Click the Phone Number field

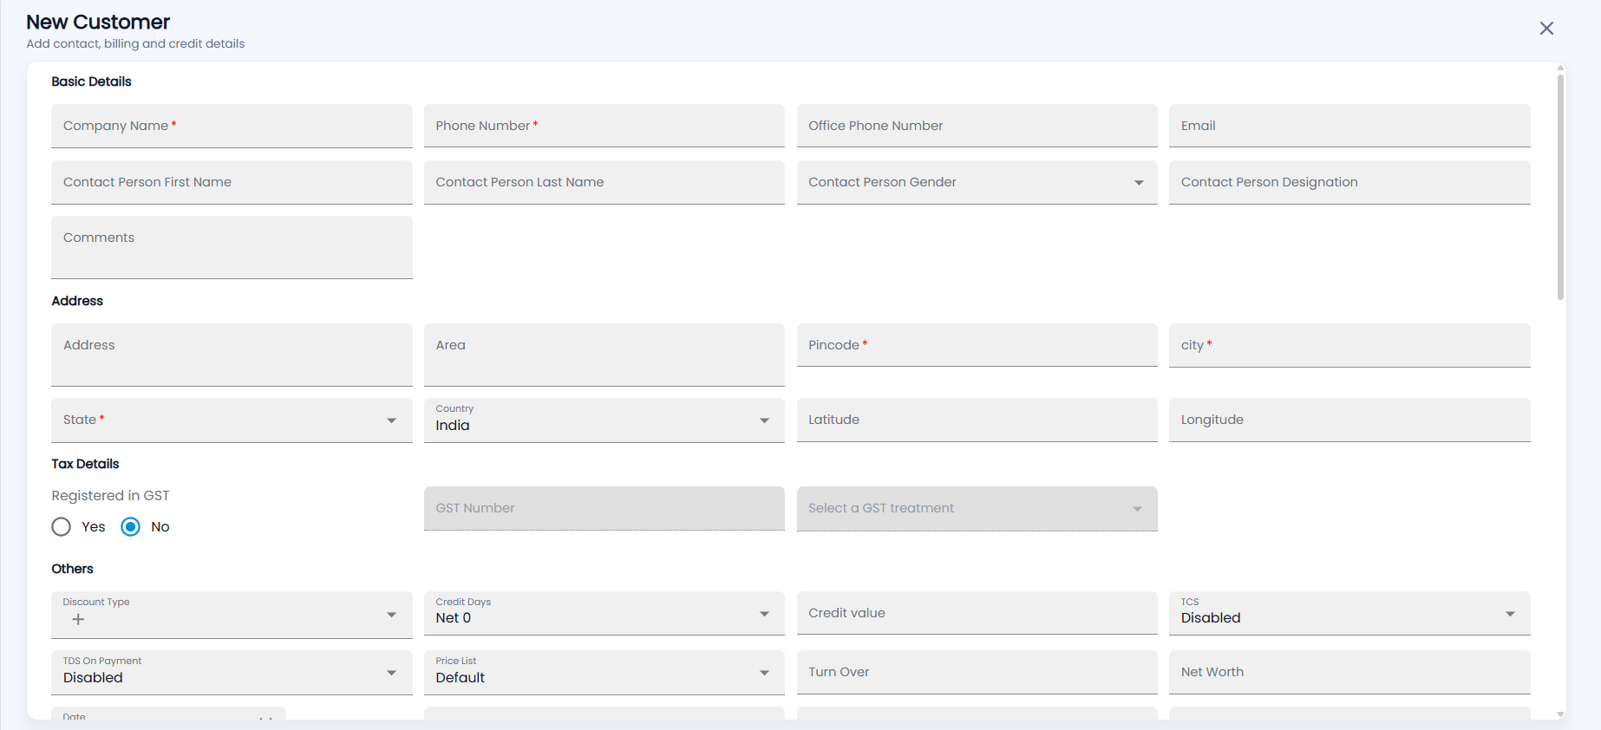click(604, 126)
